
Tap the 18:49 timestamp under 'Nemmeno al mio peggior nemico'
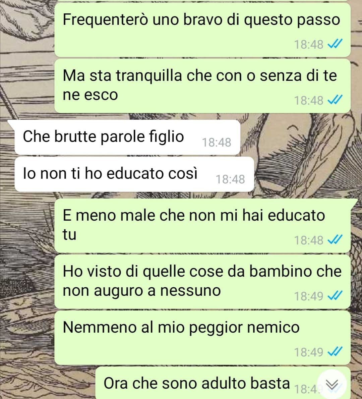point(309,352)
